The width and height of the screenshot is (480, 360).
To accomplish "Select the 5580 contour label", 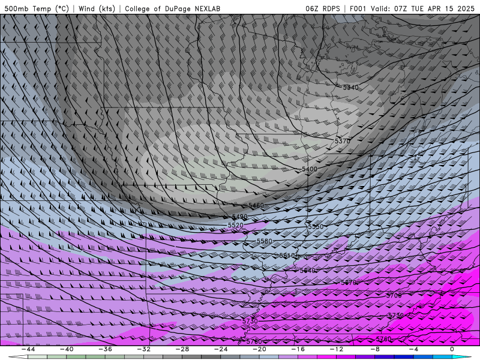I will (x=264, y=241).
